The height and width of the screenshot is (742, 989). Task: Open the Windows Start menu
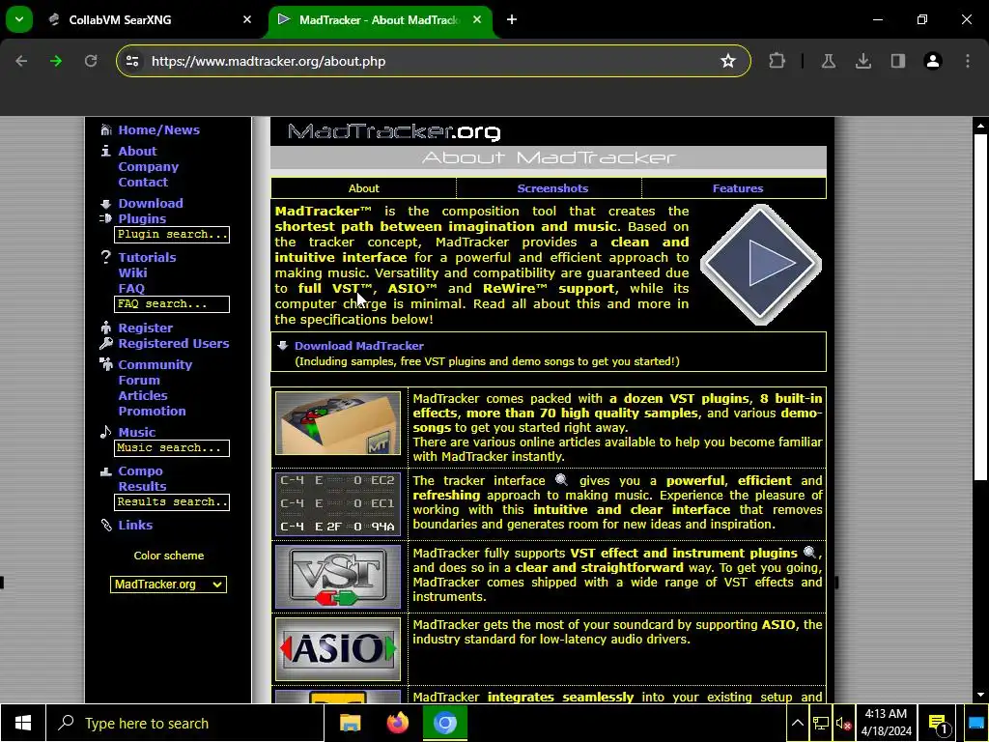click(23, 723)
